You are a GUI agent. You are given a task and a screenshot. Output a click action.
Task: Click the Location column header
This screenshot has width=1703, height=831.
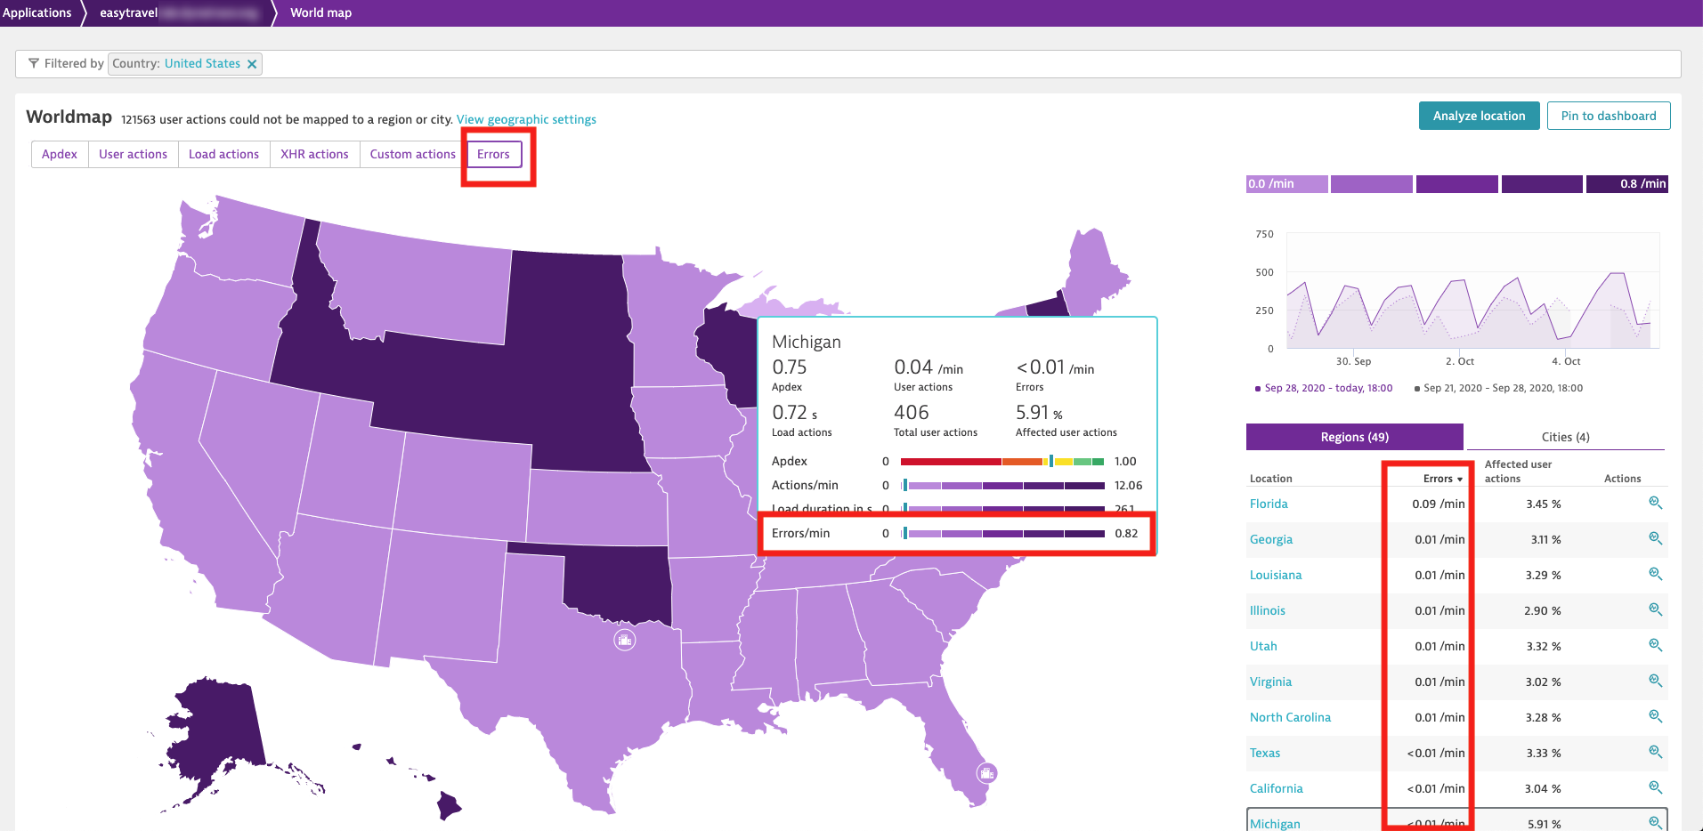1270,479
